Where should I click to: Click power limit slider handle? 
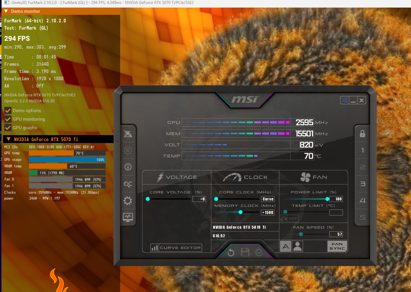click(327, 199)
